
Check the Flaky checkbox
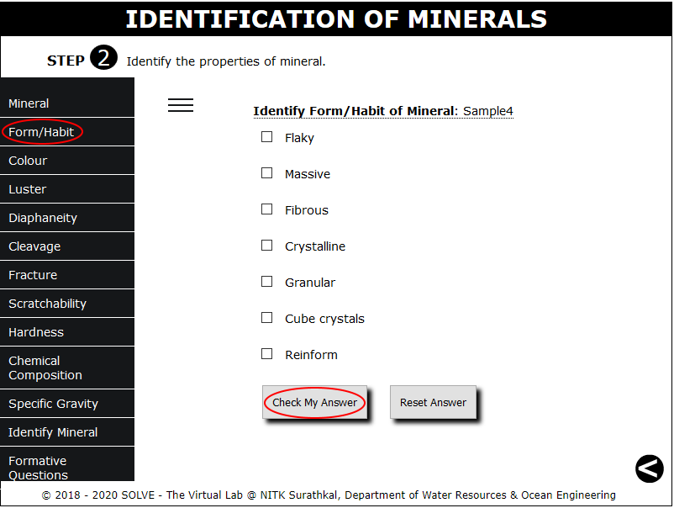pos(267,137)
